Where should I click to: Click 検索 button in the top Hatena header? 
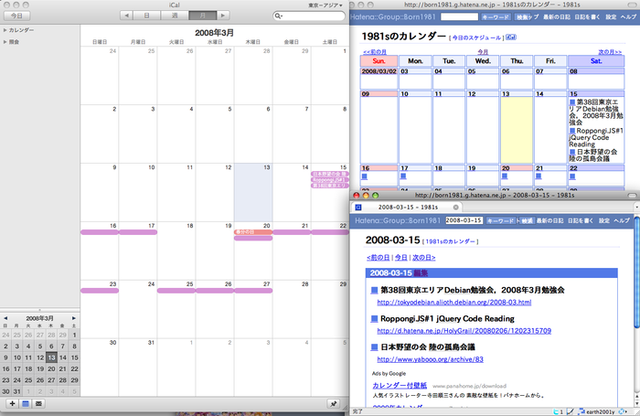pyautogui.click(x=522, y=17)
